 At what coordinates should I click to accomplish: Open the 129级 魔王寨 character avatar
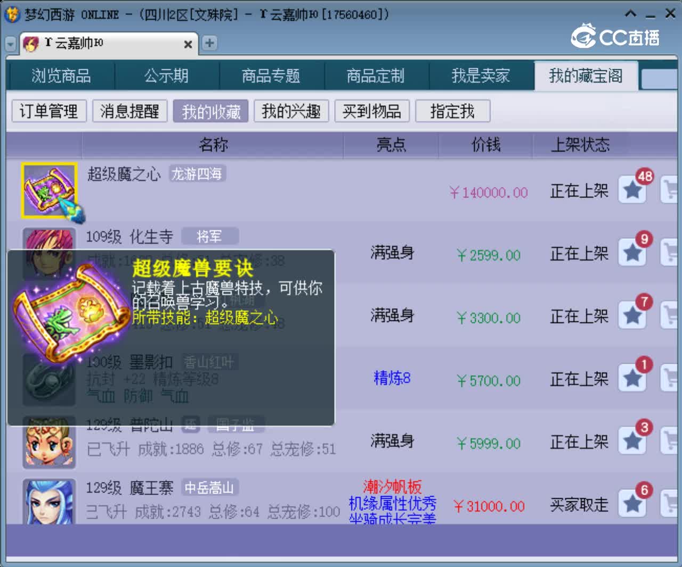tap(49, 501)
